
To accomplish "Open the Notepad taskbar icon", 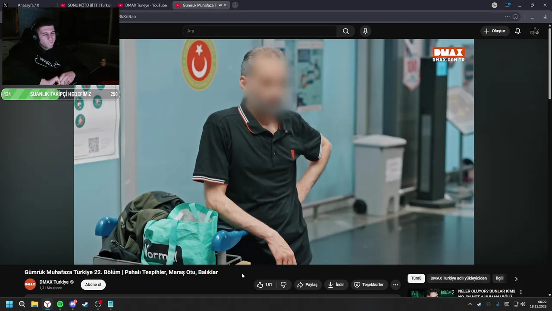I will (x=111, y=304).
